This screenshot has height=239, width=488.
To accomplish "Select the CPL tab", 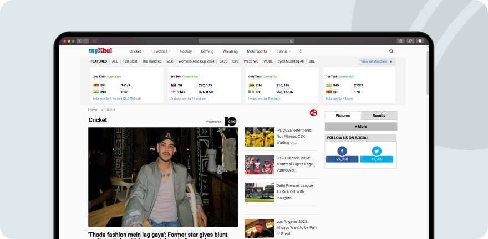I will [236, 61].
